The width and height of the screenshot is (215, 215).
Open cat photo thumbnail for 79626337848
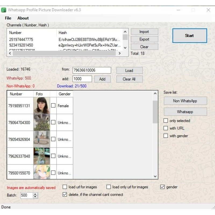coord(41,156)
